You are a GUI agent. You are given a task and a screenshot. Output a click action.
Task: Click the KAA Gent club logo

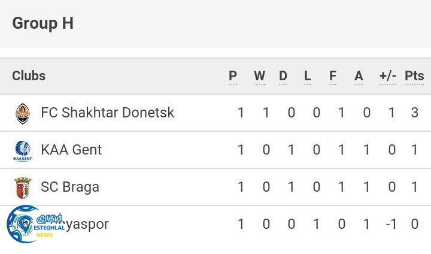(x=22, y=150)
